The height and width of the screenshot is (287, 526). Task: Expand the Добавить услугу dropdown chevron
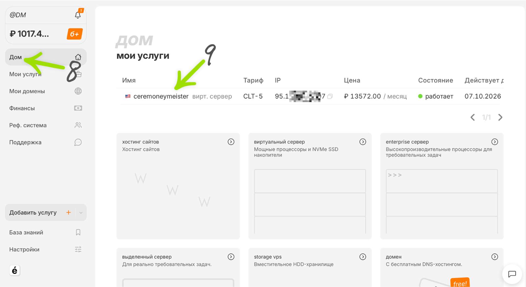click(x=81, y=212)
